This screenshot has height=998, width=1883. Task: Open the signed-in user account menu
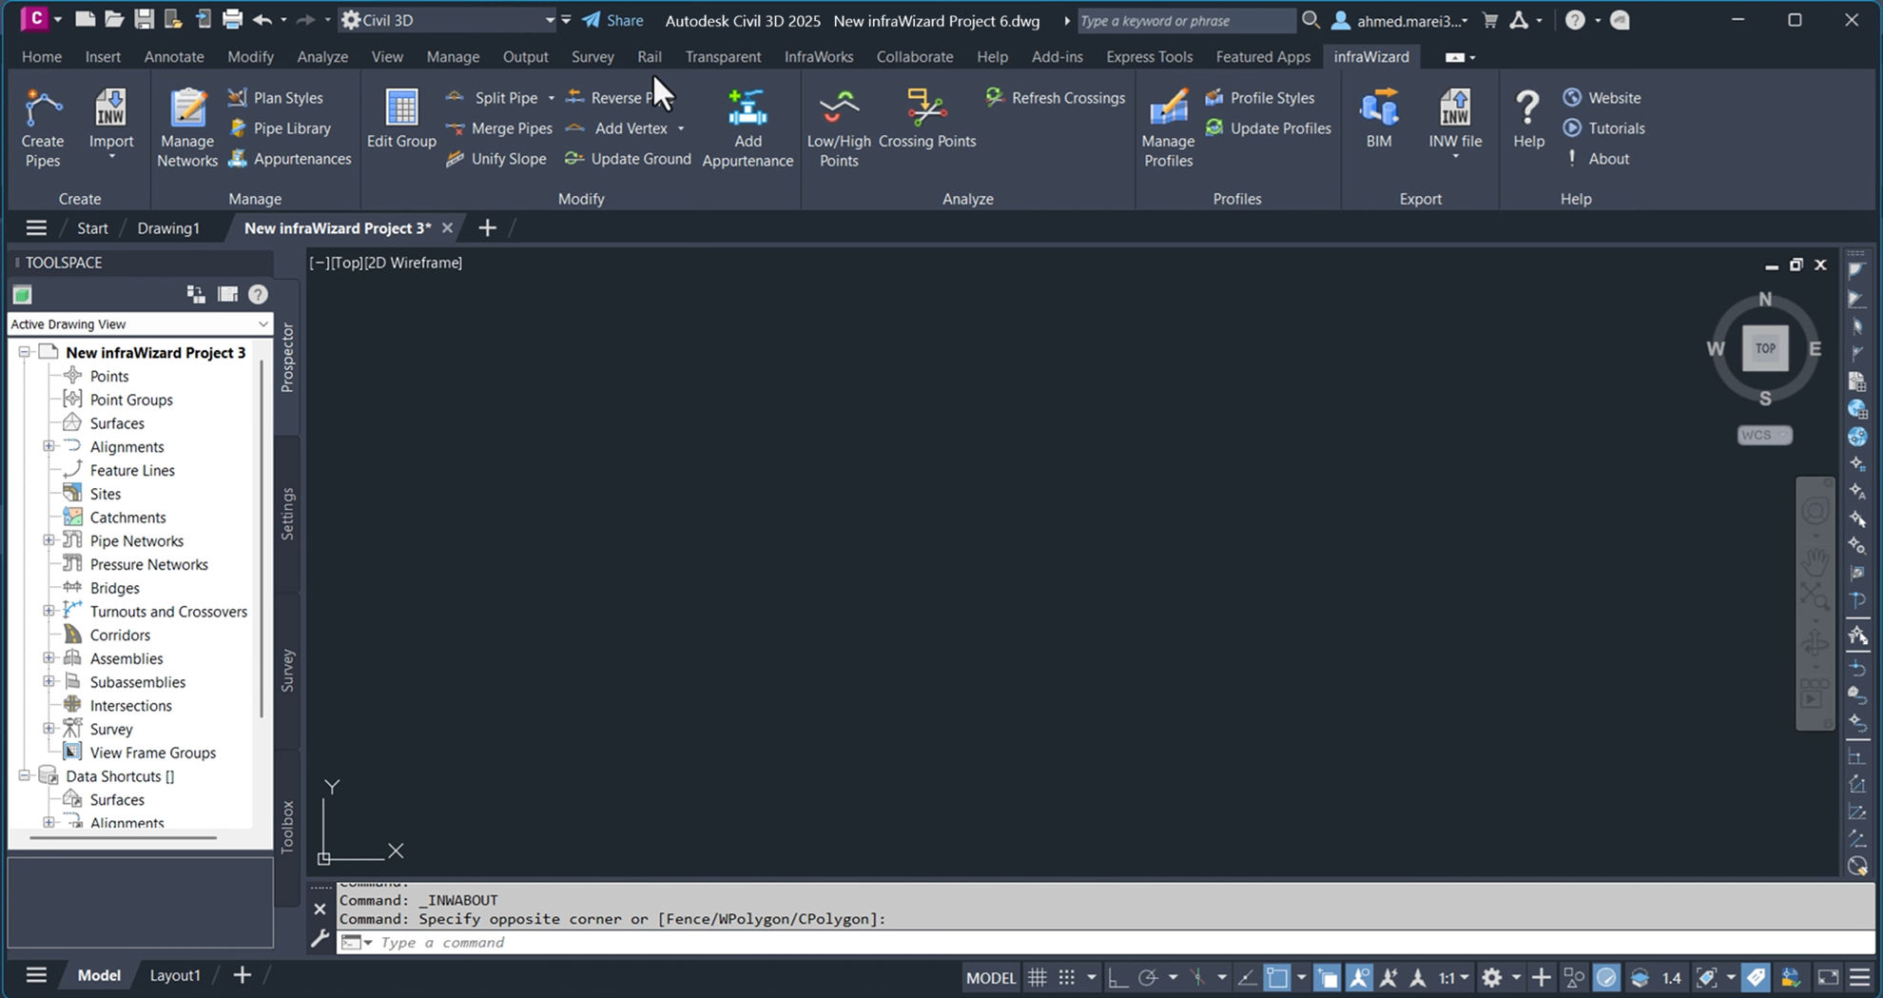[x=1399, y=20]
